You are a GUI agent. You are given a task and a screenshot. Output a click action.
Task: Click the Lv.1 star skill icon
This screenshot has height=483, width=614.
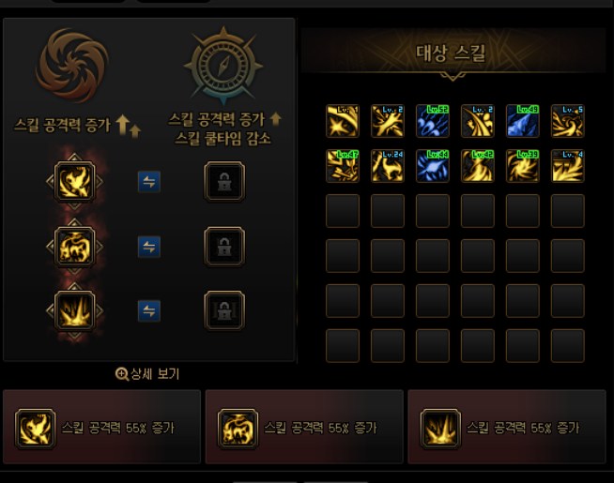pyautogui.click(x=343, y=121)
